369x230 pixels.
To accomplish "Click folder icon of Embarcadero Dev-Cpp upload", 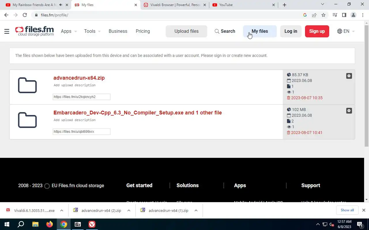I will pyautogui.click(x=27, y=120).
